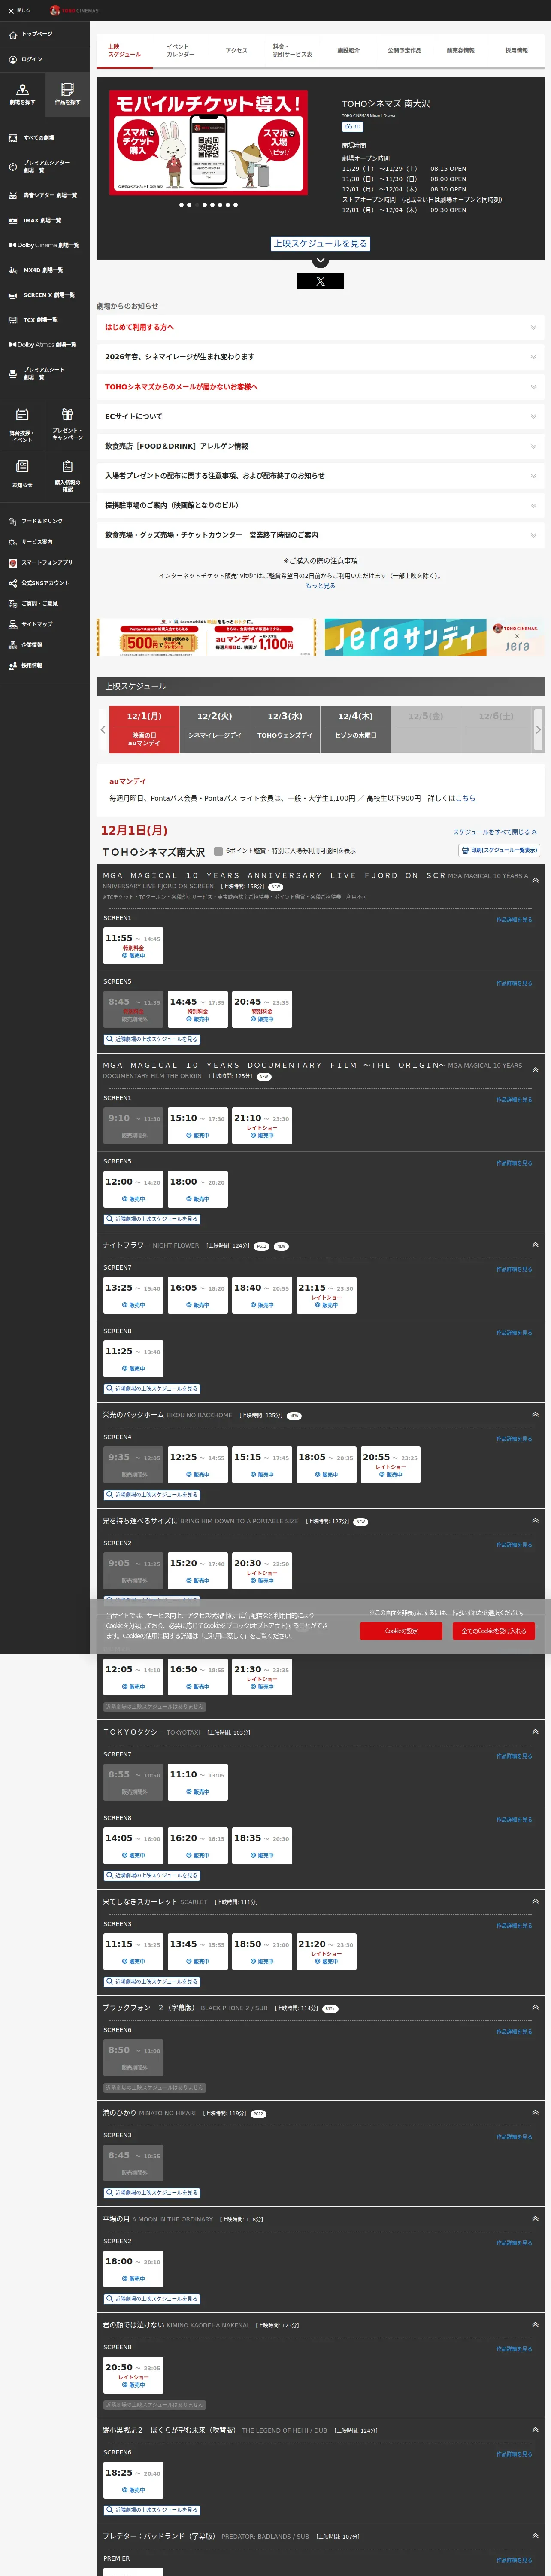Collapse TOKYOタクシー schedule section
Screen dimensions: 551x2576
[535, 1731]
